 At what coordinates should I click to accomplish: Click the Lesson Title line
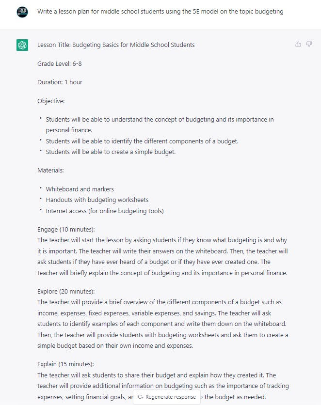[x=116, y=45]
